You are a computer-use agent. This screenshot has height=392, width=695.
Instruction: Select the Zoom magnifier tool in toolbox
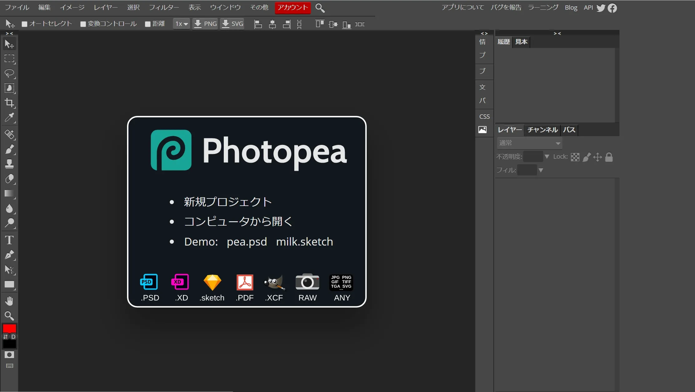click(x=9, y=316)
